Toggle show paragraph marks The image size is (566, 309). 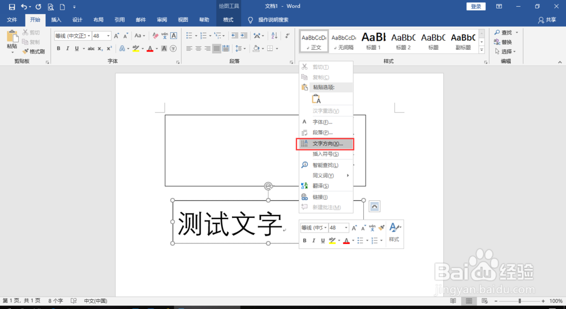[288, 36]
